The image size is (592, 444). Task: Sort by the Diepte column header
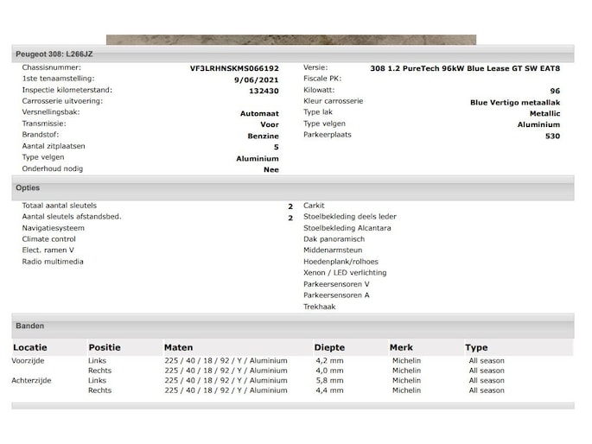pos(329,347)
